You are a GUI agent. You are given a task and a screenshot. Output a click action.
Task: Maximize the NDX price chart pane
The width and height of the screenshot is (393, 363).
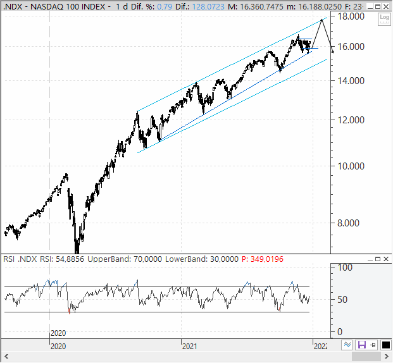click(x=378, y=7)
